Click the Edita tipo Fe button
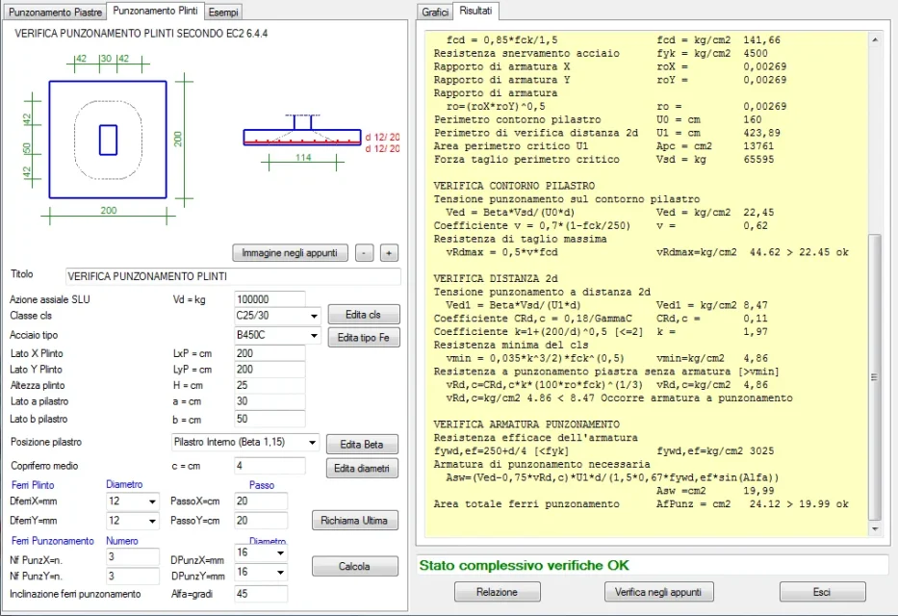This screenshot has height=616, width=898. coord(363,338)
